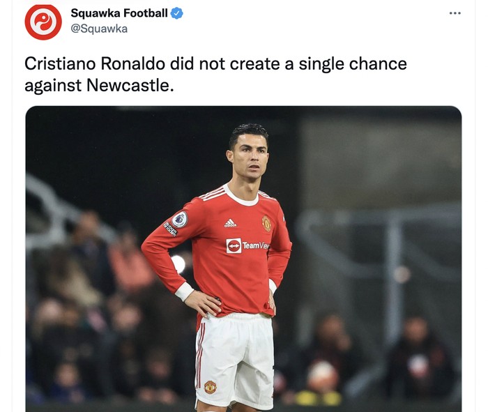This screenshot has height=412, width=488.
Task: Click the tweet text about Cristiano Ronaldo
Action: click(215, 75)
